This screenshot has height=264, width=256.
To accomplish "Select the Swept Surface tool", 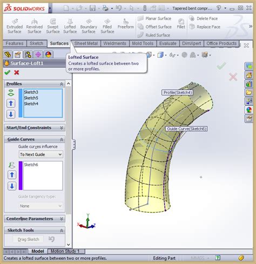I will pyautogui.click(x=53, y=26).
